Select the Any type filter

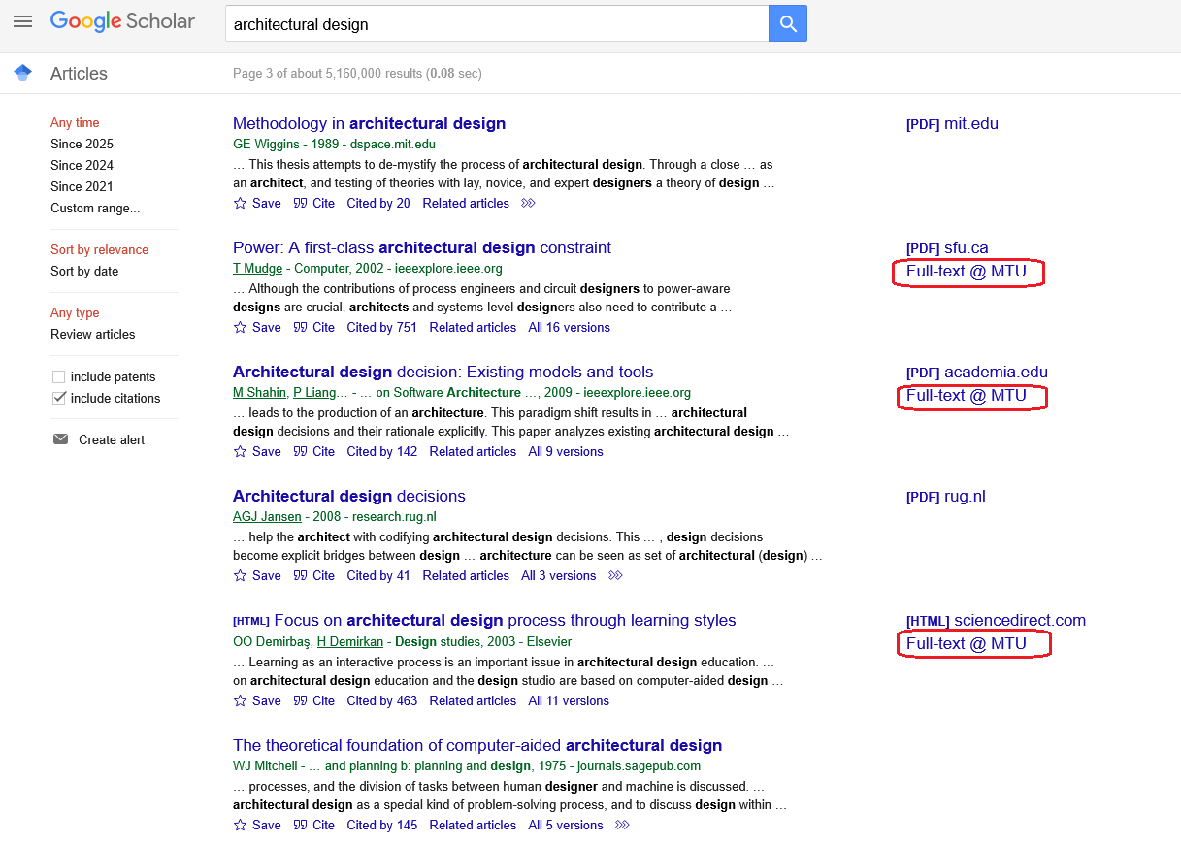point(75,312)
